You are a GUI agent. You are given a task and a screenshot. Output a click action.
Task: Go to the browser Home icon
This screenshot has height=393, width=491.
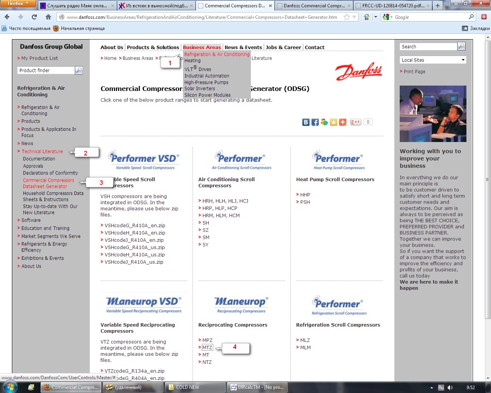(48, 17)
